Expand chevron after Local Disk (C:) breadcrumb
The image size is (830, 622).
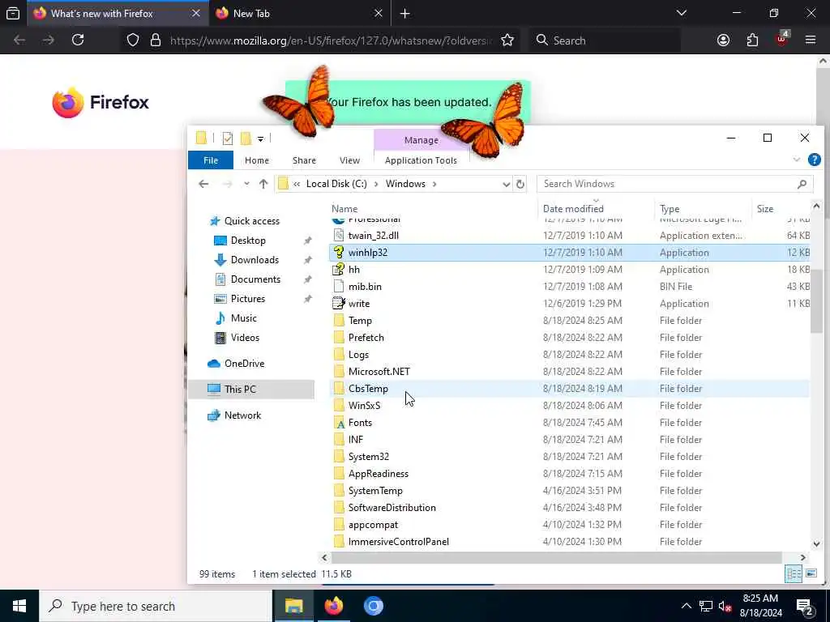click(376, 184)
